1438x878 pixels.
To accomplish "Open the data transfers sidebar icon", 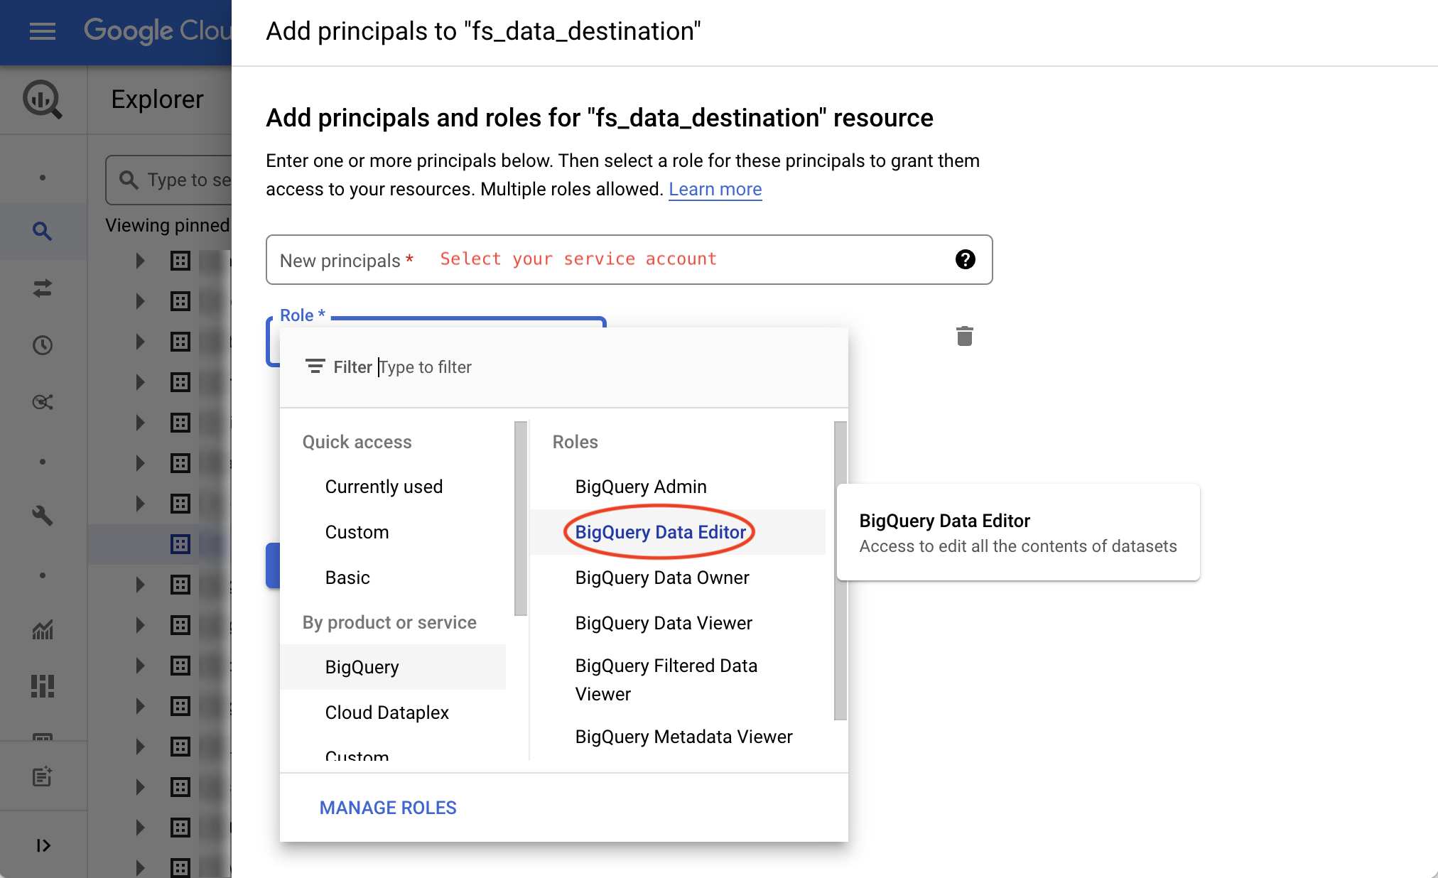I will (43, 288).
